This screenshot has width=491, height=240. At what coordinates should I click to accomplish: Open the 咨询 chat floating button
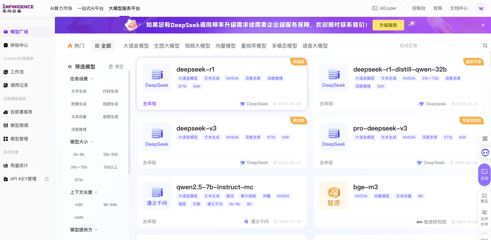coord(484,174)
